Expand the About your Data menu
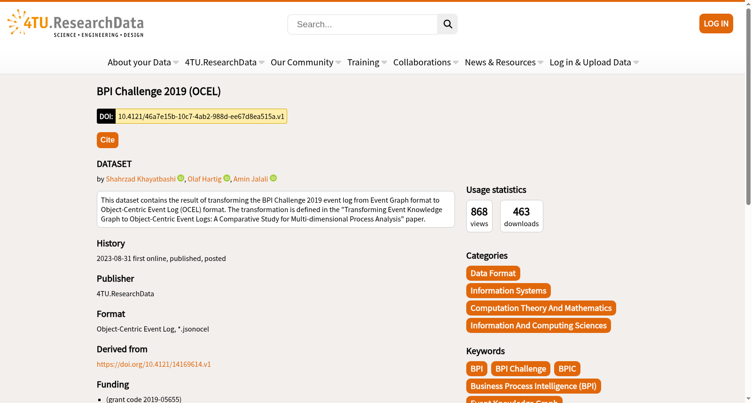Viewport: 752px width, 403px height. click(143, 63)
